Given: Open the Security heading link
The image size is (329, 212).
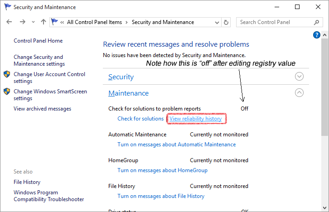Looking at the screenshot, I should click(121, 77).
